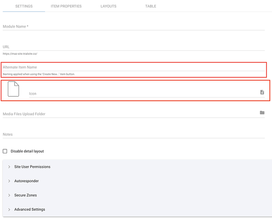272x219 pixels.
Task: Expand the Advanced Settings section
Action: [29, 209]
